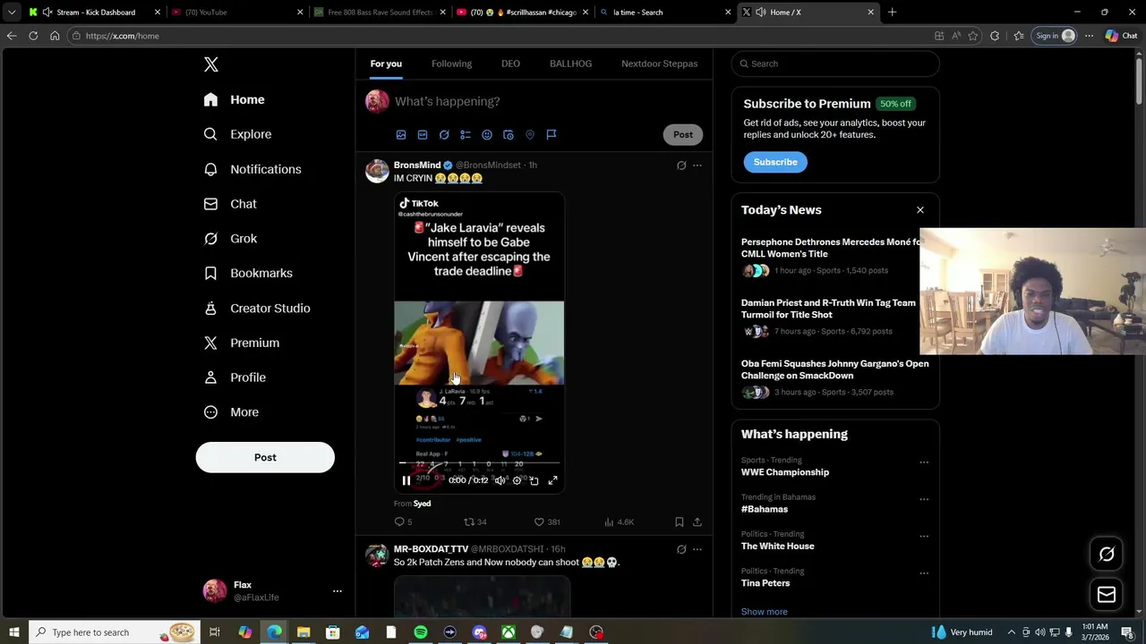The width and height of the screenshot is (1146, 644).
Task: Open video settings gear in player
Action: [x=517, y=480]
